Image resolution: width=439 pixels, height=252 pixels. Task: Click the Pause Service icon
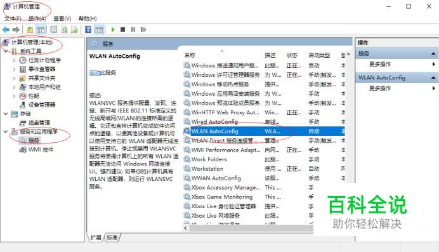tap(133, 29)
